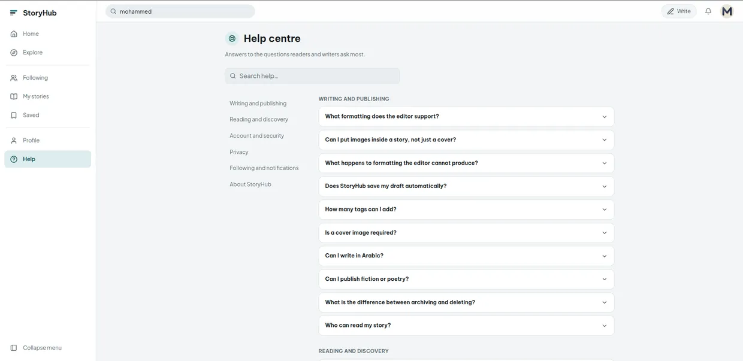
Task: Expand 'What happens to formatting the editor cannot produce?'
Action: coord(466,163)
